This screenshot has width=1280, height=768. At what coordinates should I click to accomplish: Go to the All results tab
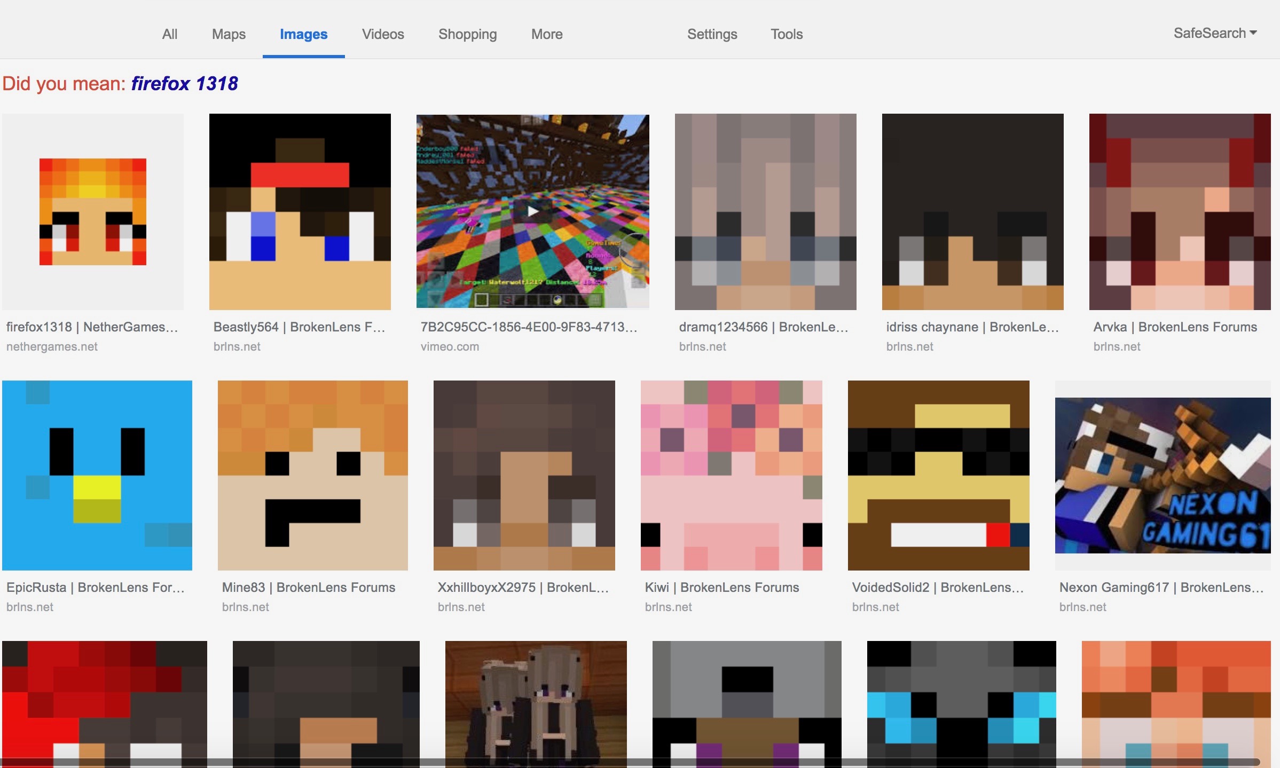(x=170, y=34)
